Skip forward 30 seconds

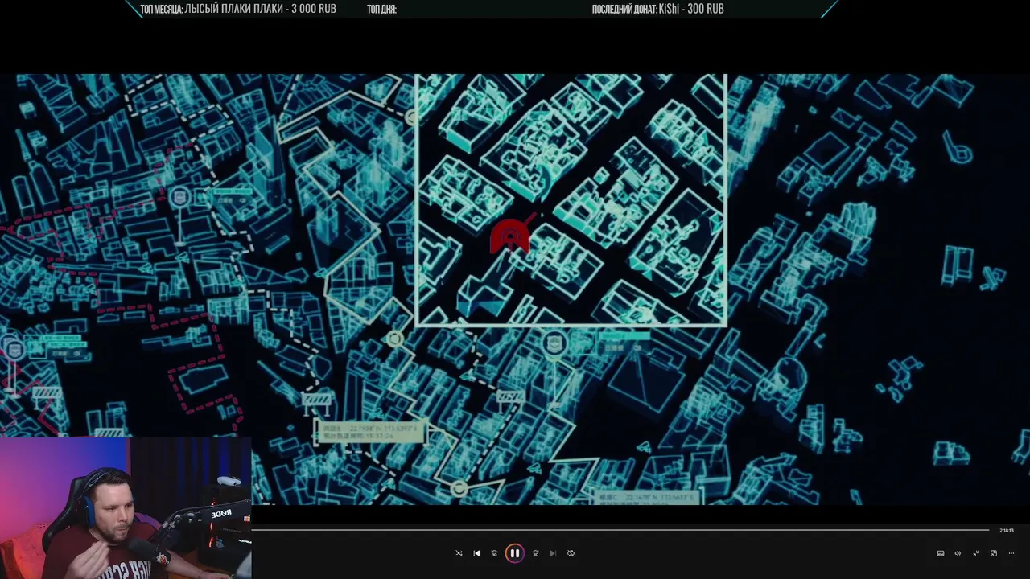(x=535, y=553)
